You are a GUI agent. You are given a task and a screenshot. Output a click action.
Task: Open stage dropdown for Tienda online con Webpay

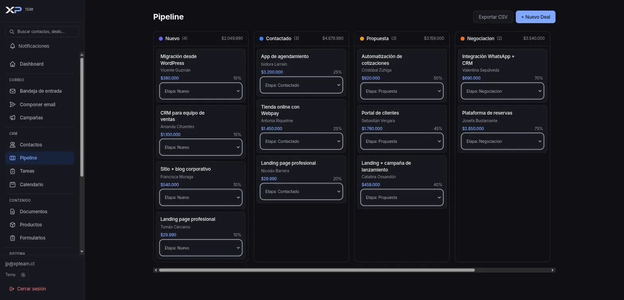(x=301, y=141)
